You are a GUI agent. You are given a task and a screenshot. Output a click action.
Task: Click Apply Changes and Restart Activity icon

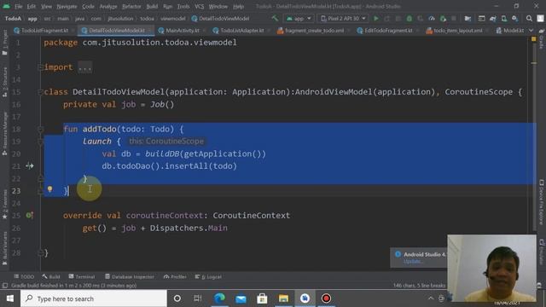tap(387, 18)
